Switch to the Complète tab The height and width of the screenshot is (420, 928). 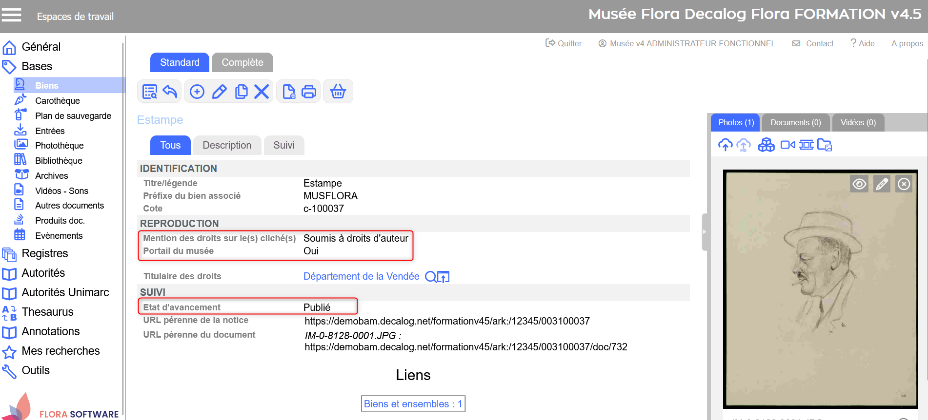[x=242, y=62]
